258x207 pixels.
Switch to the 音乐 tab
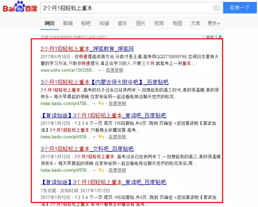coord(122,23)
